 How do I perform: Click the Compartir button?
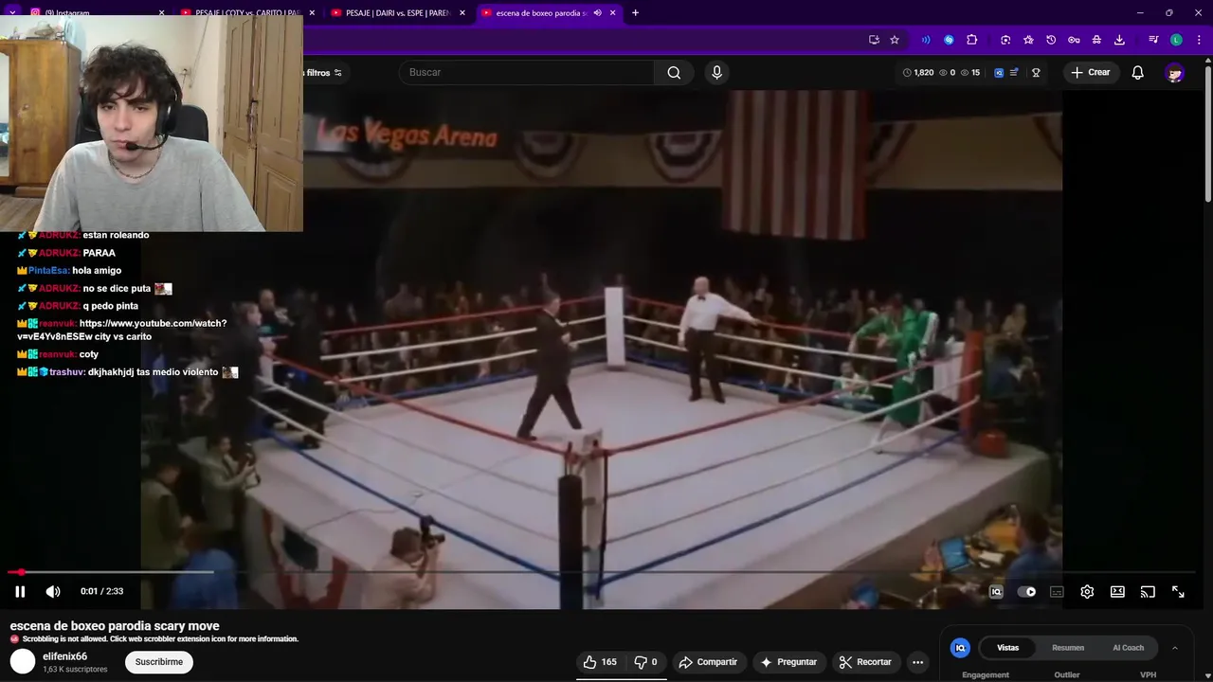(708, 662)
